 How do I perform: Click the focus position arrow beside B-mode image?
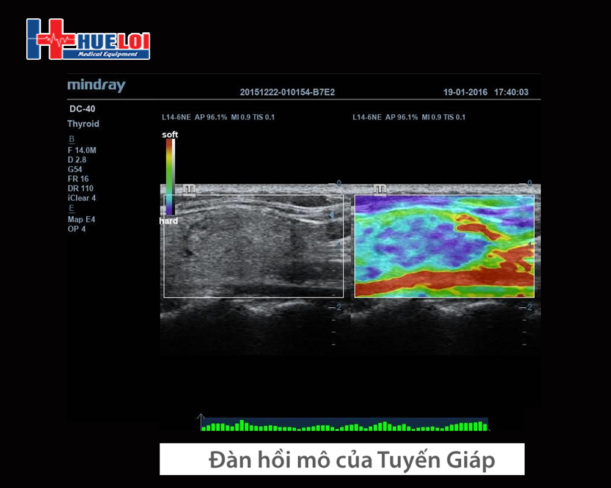pyautogui.click(x=332, y=215)
